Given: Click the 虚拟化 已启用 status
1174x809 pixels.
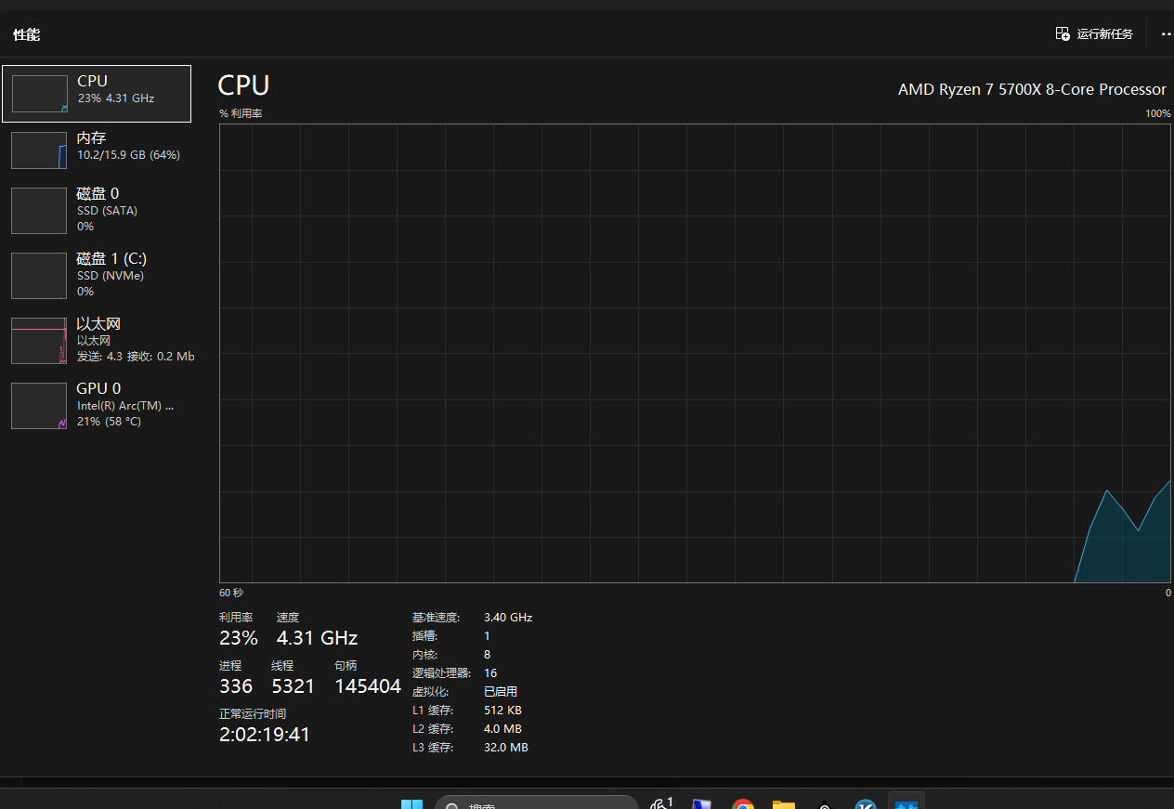Looking at the screenshot, I should coord(501,692).
